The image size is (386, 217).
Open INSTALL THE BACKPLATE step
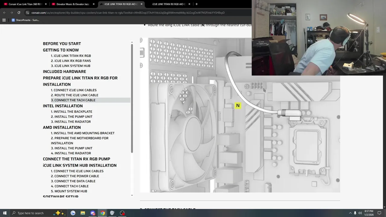[71, 112]
